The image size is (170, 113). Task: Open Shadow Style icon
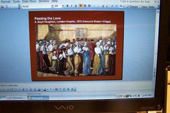68,89
